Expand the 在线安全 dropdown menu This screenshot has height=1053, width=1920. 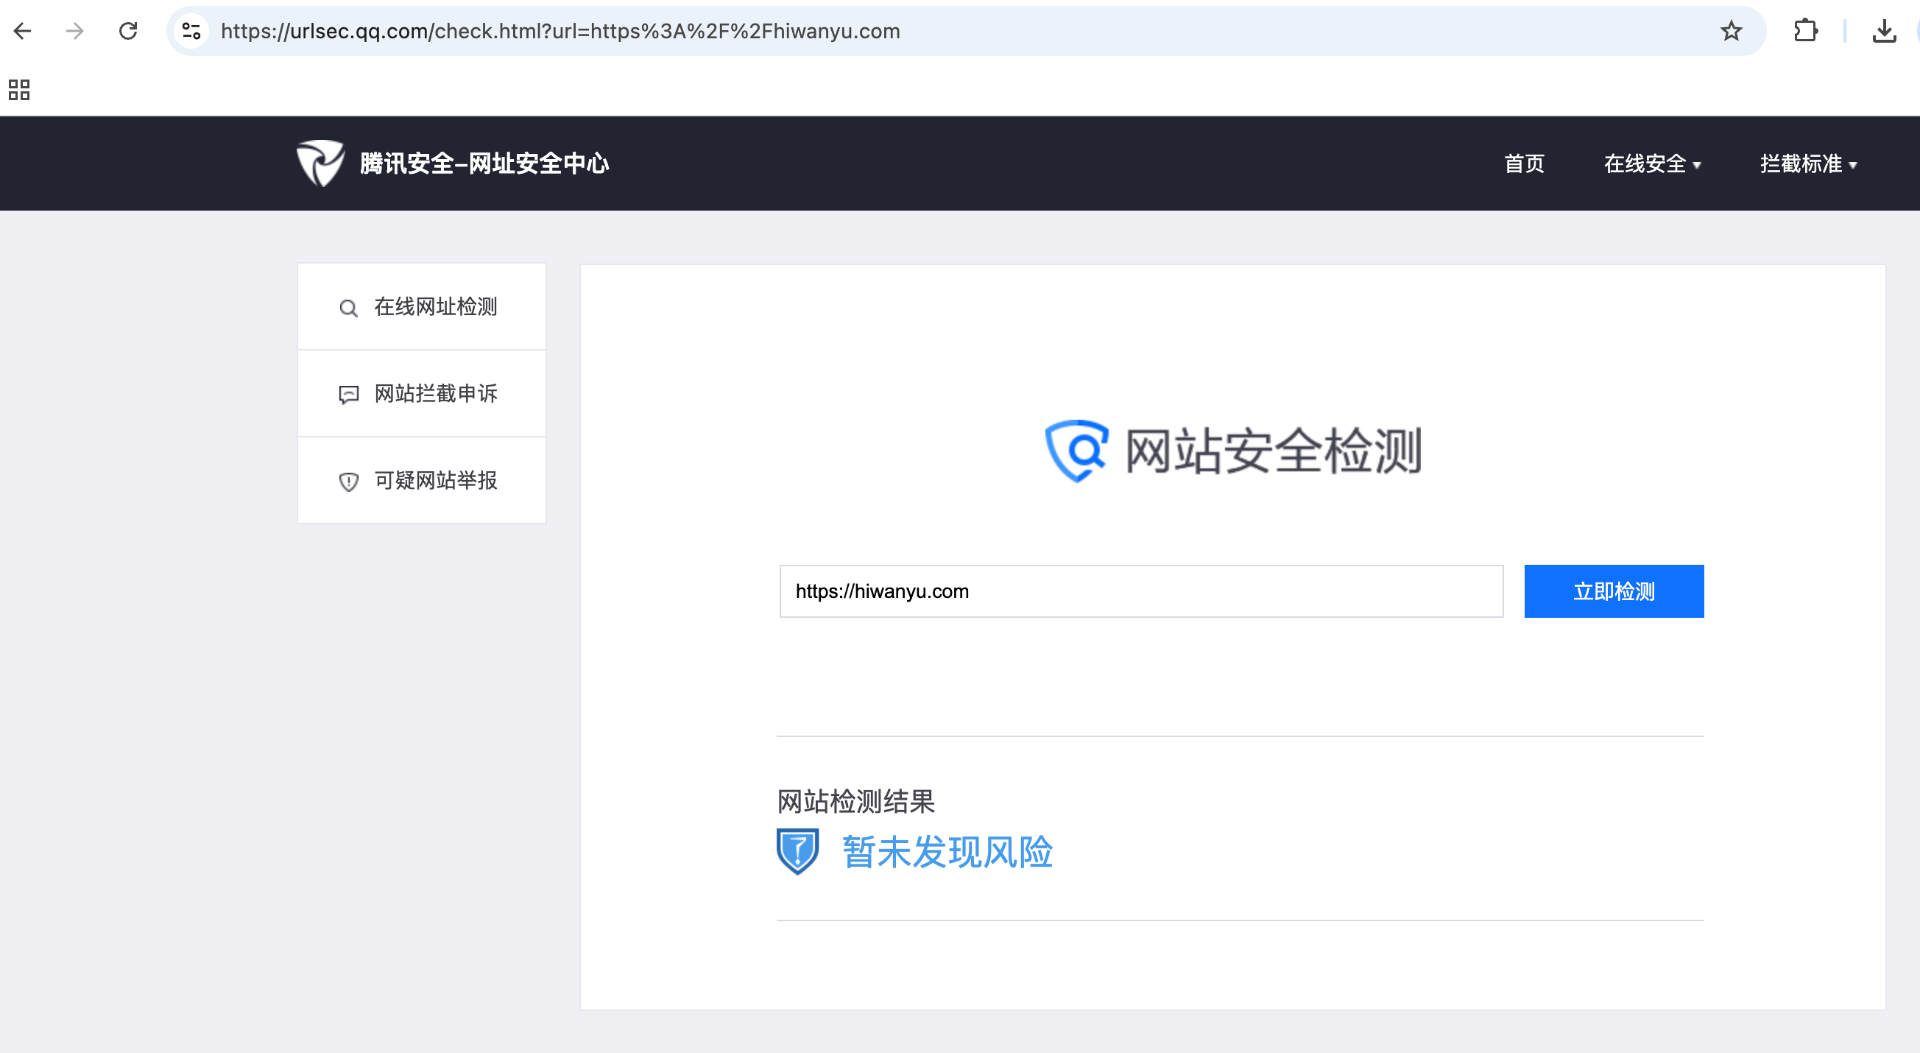(1652, 163)
